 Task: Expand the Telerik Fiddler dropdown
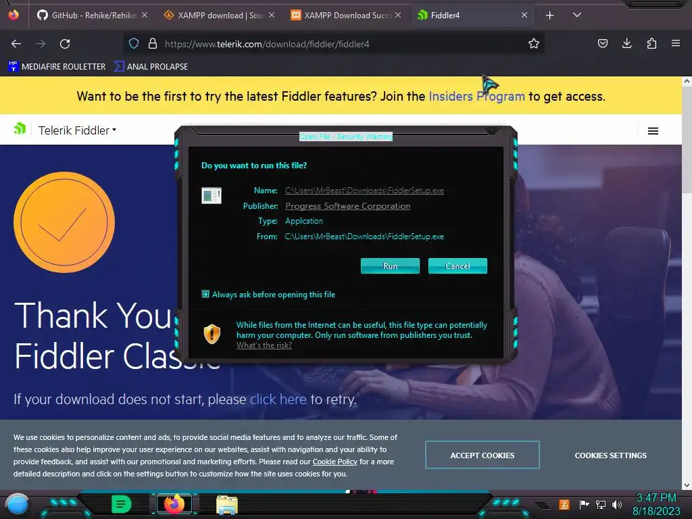point(77,130)
